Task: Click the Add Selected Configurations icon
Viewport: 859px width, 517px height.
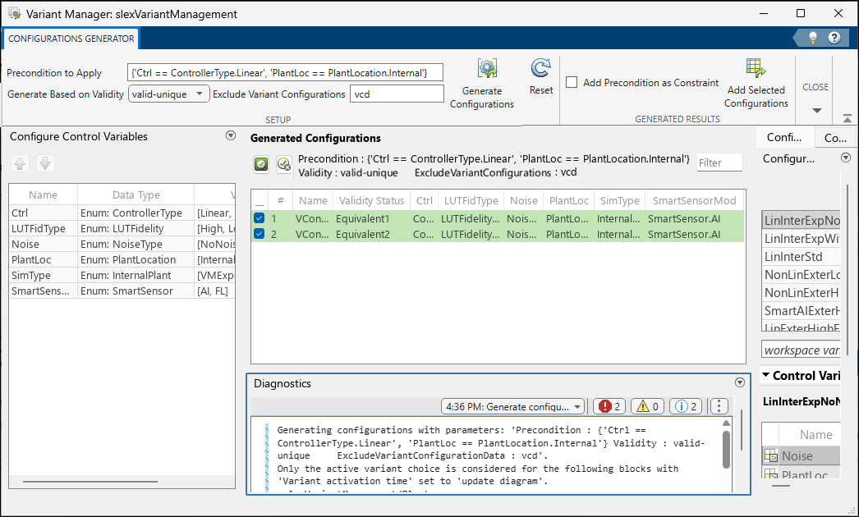Action: tap(756, 68)
